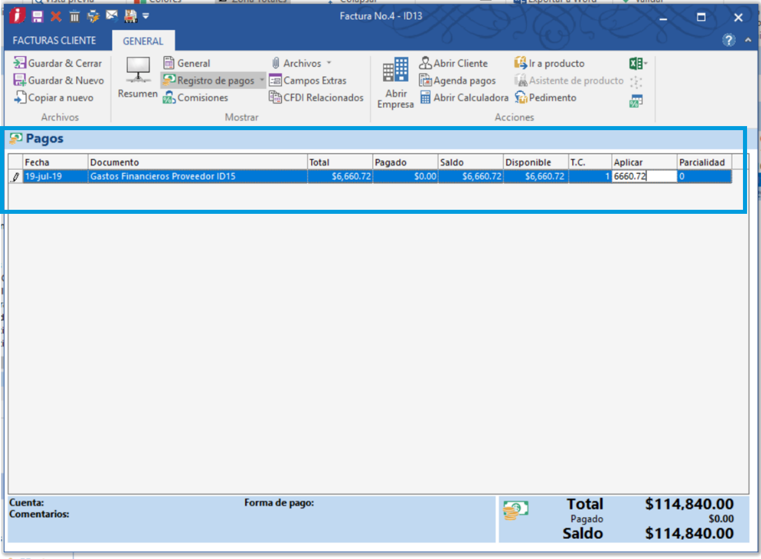Open Agenda pagos
This screenshot has width=761, height=559.
pyautogui.click(x=458, y=80)
